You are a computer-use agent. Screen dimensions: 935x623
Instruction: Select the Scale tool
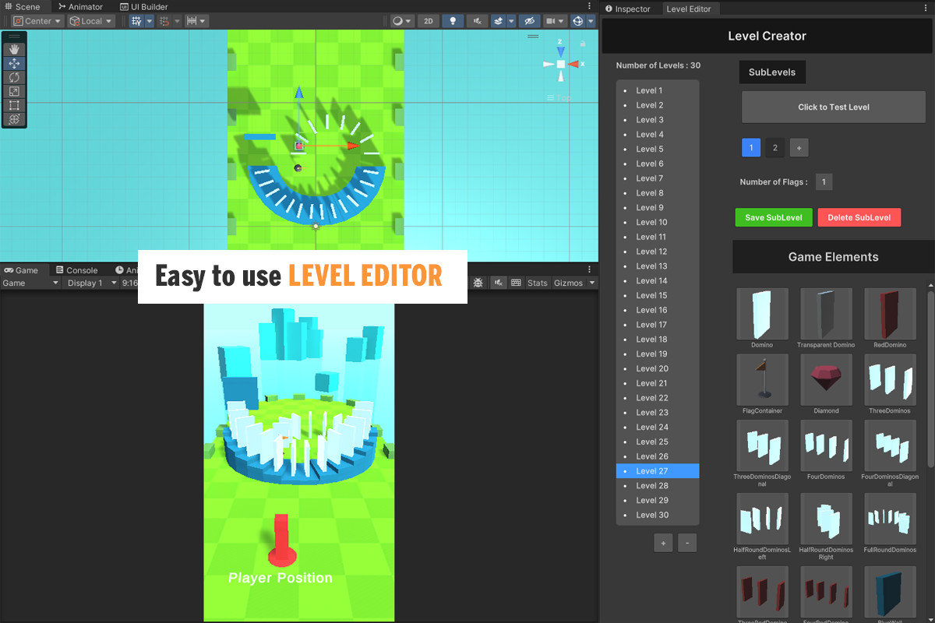click(x=14, y=92)
